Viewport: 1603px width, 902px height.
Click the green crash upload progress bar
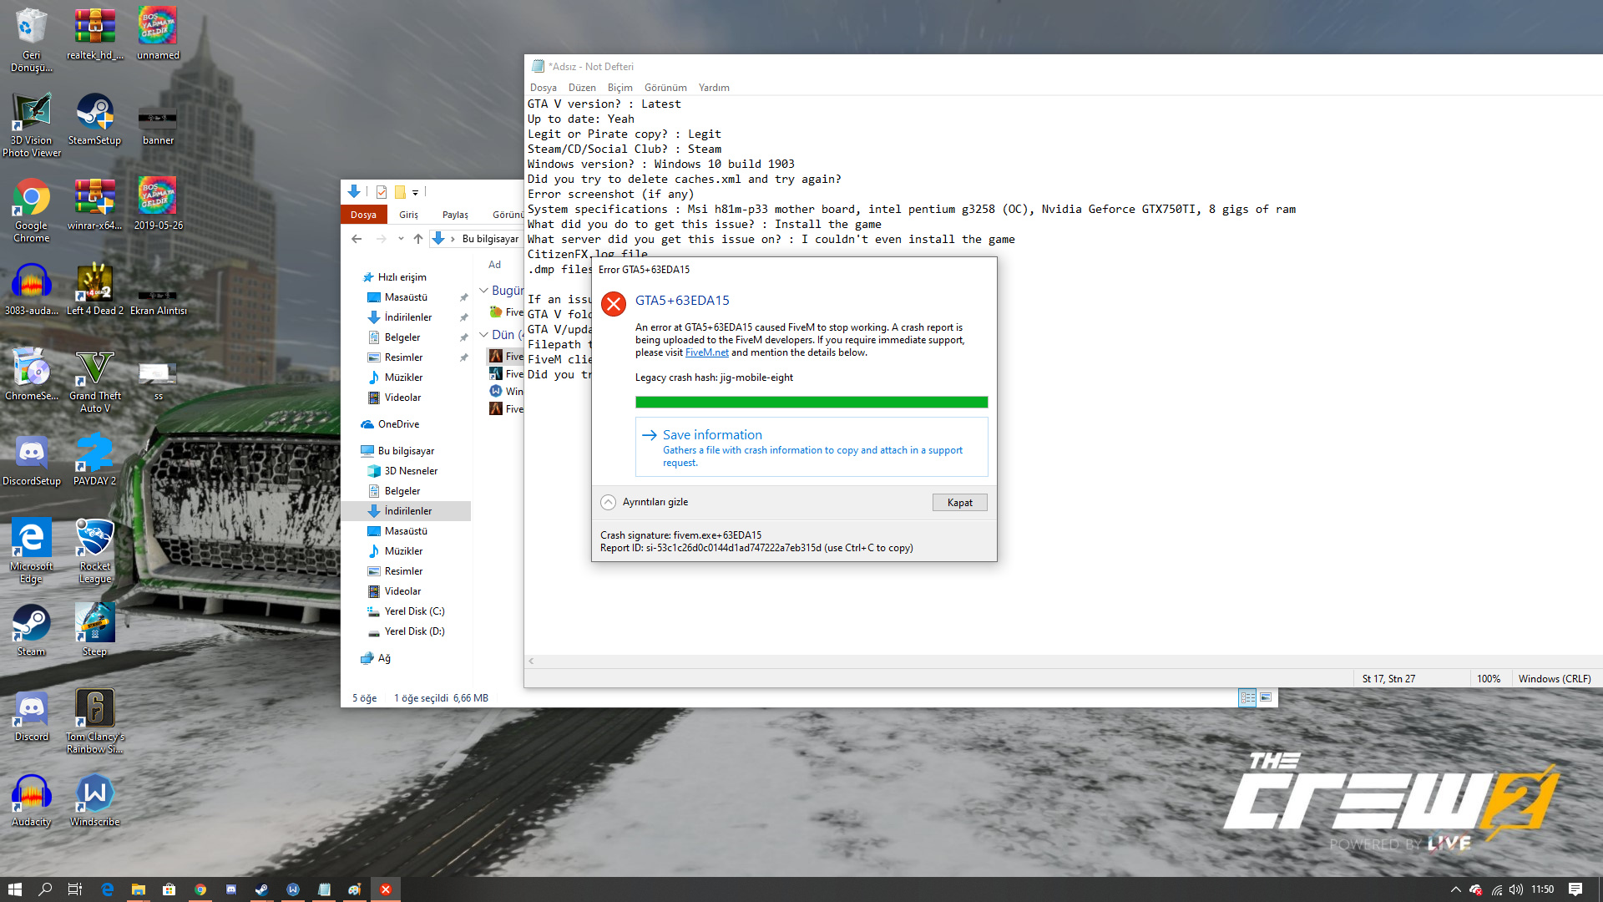coord(811,403)
